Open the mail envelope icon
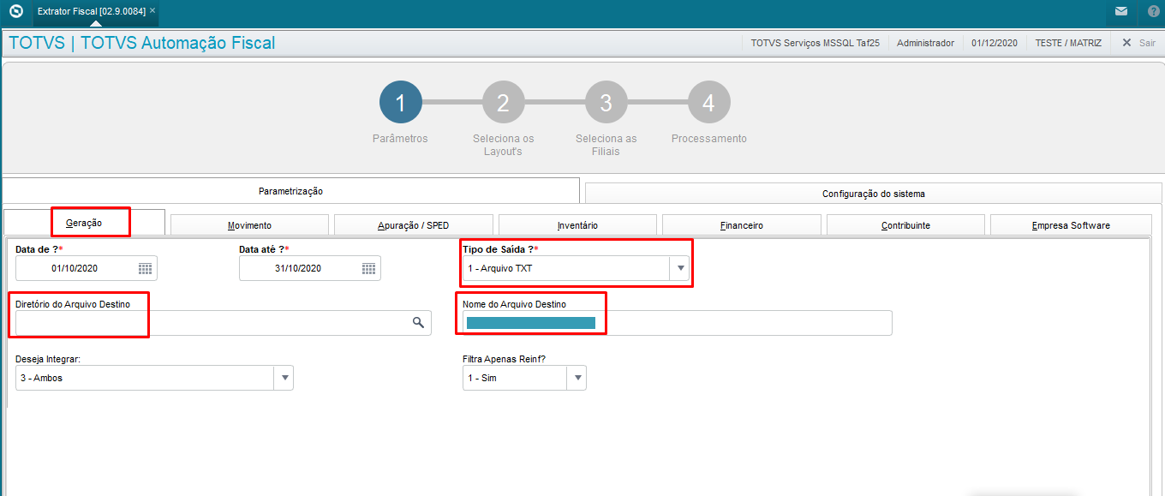The width and height of the screenshot is (1165, 496). tap(1121, 11)
